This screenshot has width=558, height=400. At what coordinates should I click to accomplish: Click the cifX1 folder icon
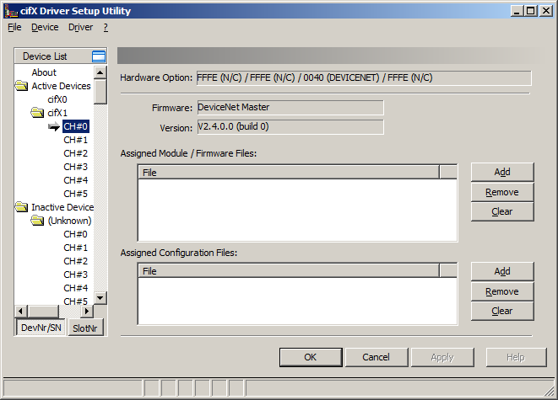(37, 113)
